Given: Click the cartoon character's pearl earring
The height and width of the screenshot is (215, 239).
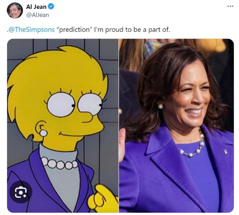Looking at the screenshot, I should [x=43, y=133].
